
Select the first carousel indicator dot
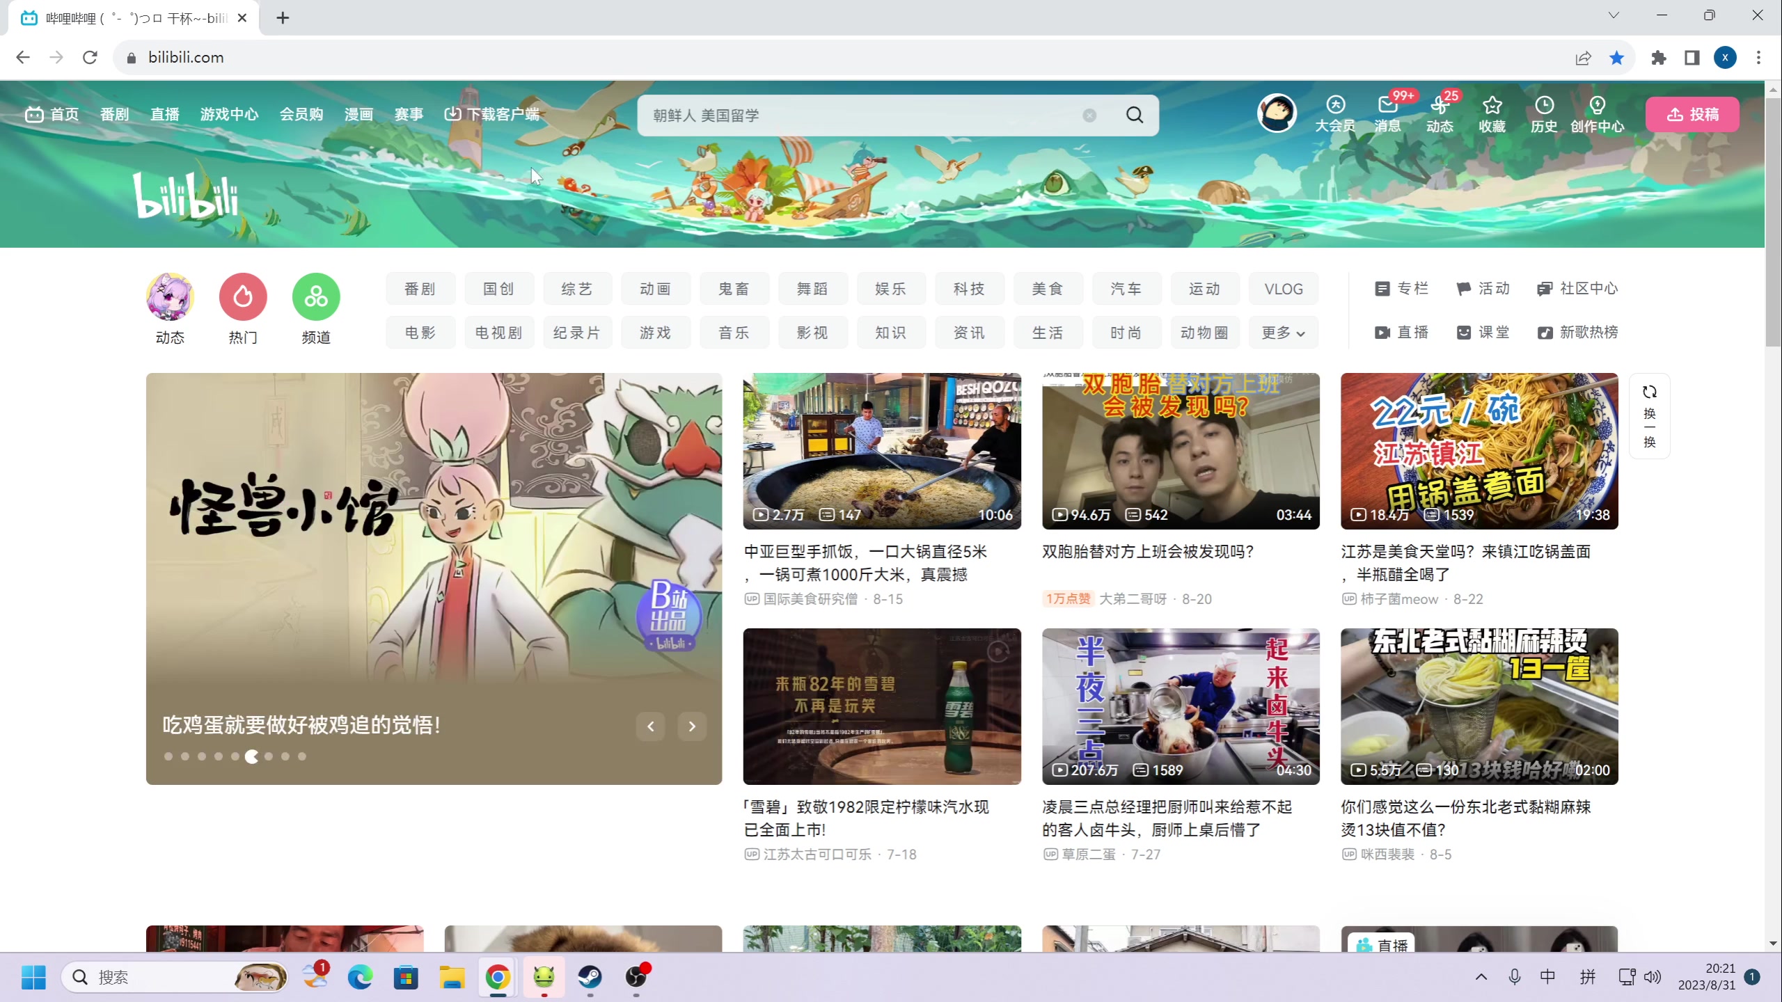168,756
